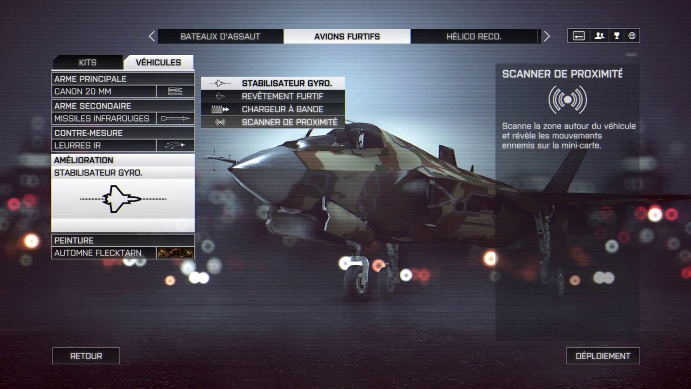The width and height of the screenshot is (691, 389).
Task: Open the Arme Principale slot header
Action: [x=123, y=79]
